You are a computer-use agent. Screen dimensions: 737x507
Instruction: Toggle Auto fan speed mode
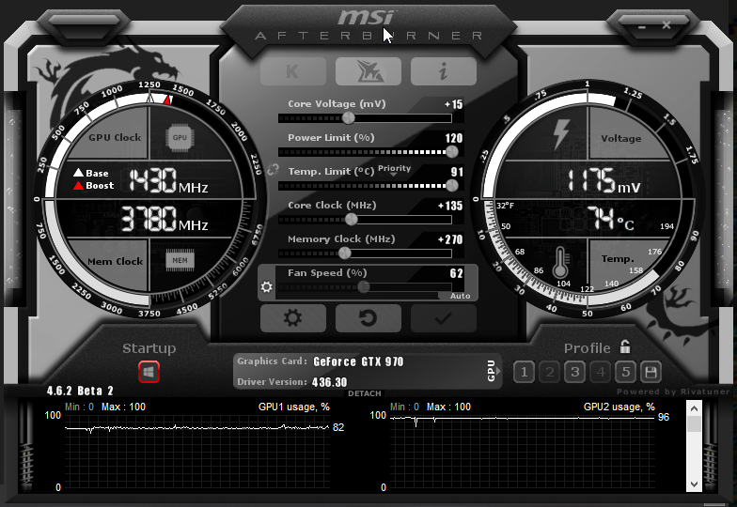(460, 296)
